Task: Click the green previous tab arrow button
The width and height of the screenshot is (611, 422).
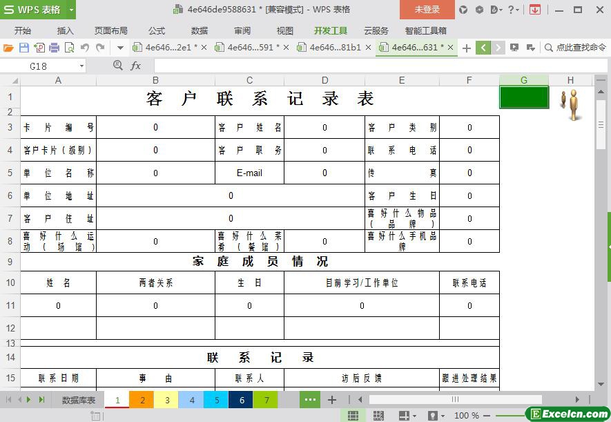Action: pyautogui.click(x=483, y=48)
